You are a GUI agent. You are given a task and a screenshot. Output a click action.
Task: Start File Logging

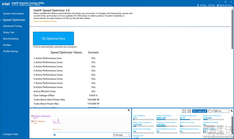coord(200,111)
